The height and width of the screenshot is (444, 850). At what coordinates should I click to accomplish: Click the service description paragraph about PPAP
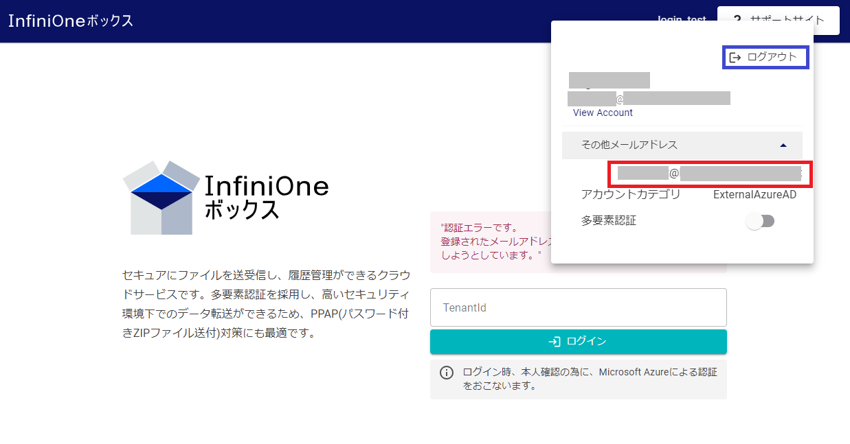pyautogui.click(x=266, y=304)
